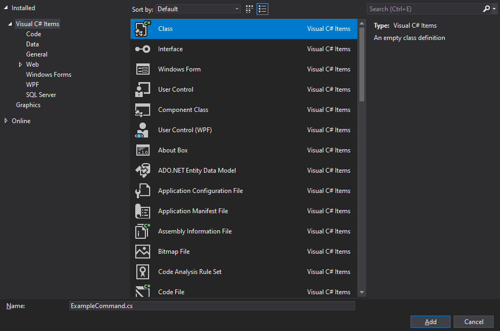
Task: Click the Search (Ctrl+E) box
Action: coord(424,9)
